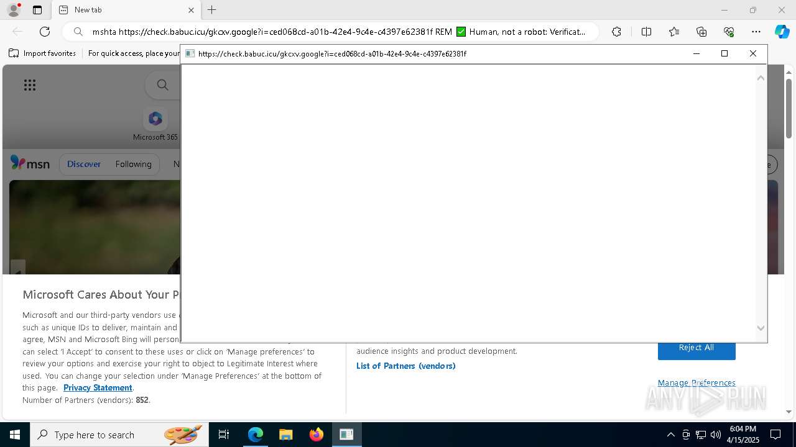Screen dimensions: 796x447
Task: Open the Manage Preferences link
Action: 696,382
